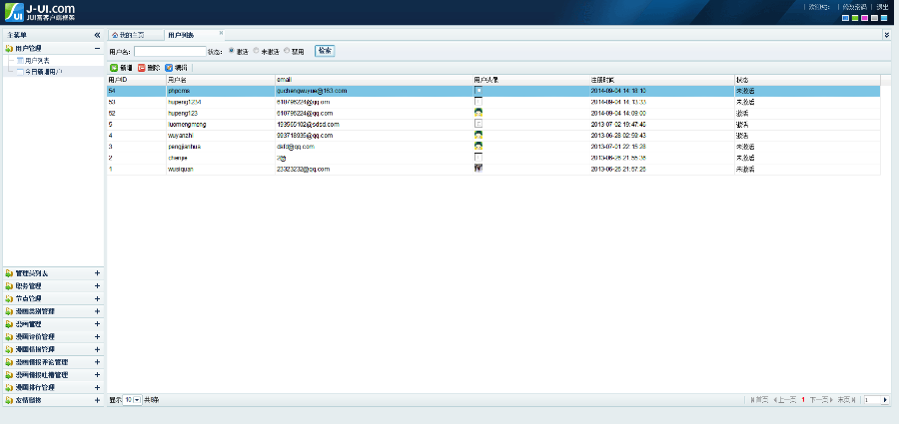Image resolution: width=899 pixels, height=424 pixels.
Task: Switch to the 用户列表 tab
Action: point(194,35)
